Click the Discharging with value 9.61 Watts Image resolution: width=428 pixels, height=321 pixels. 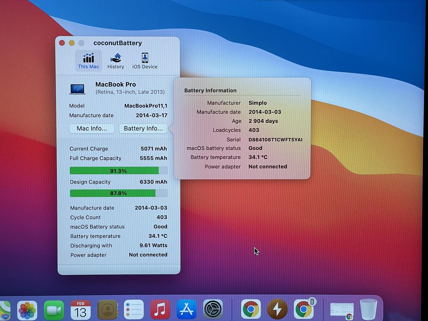click(153, 245)
